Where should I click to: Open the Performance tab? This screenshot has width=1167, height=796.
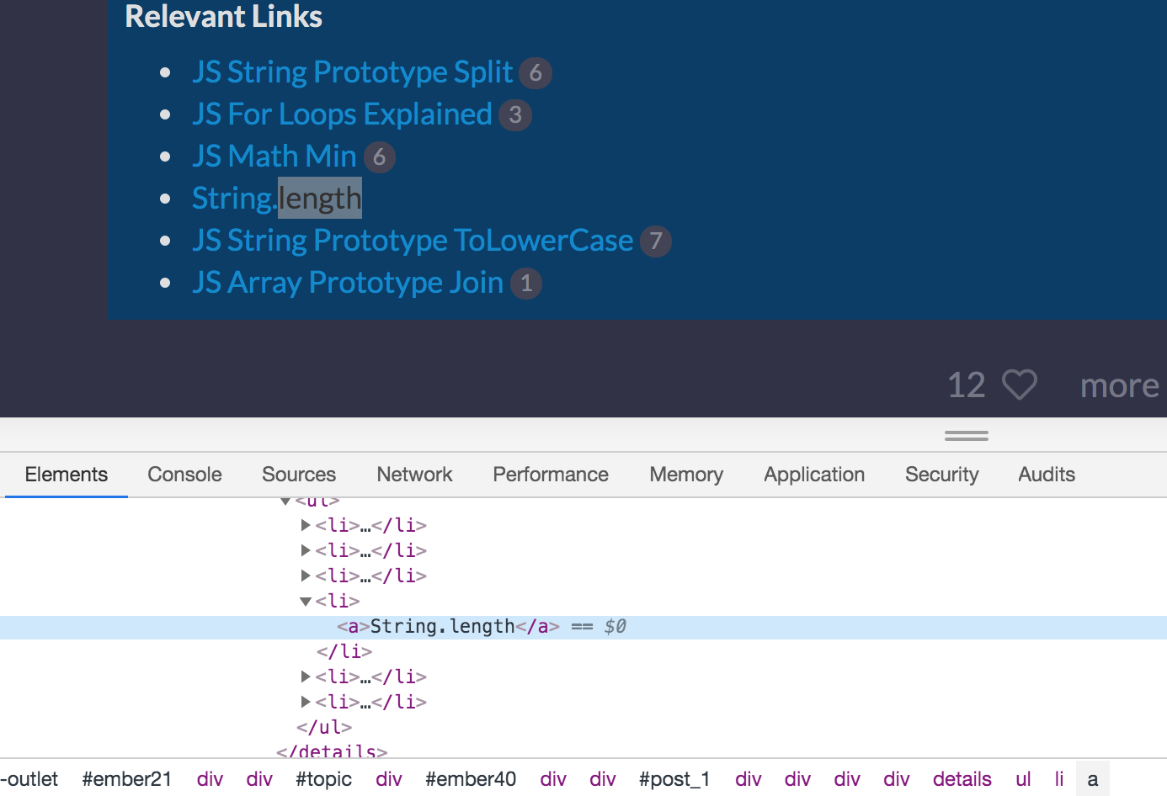[x=550, y=474]
